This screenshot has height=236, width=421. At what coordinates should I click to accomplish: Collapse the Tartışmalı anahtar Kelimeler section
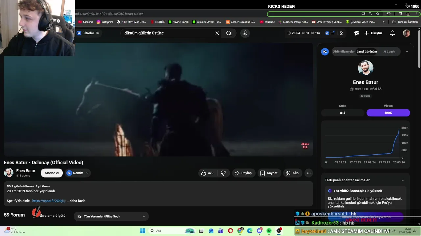pos(403,180)
